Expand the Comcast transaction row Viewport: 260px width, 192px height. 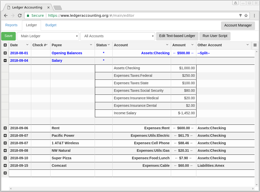click(5, 165)
